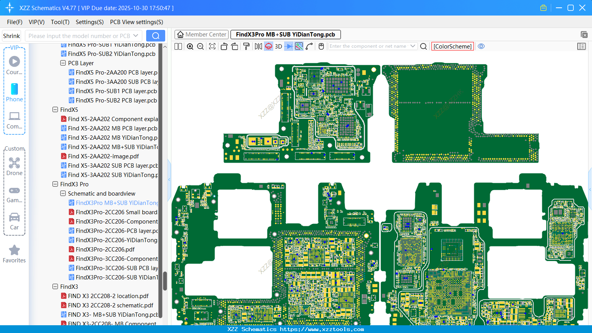Switch to the Member Center tab

point(202,35)
